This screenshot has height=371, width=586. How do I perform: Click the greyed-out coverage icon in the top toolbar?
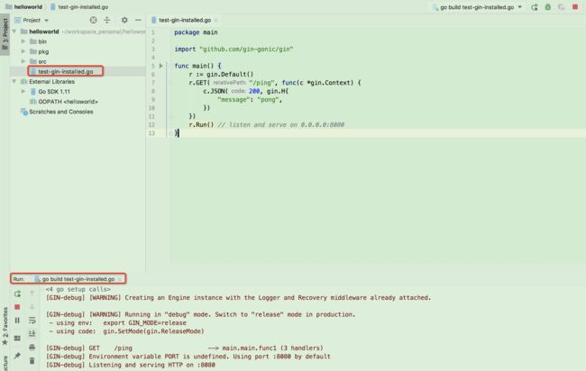click(x=562, y=7)
